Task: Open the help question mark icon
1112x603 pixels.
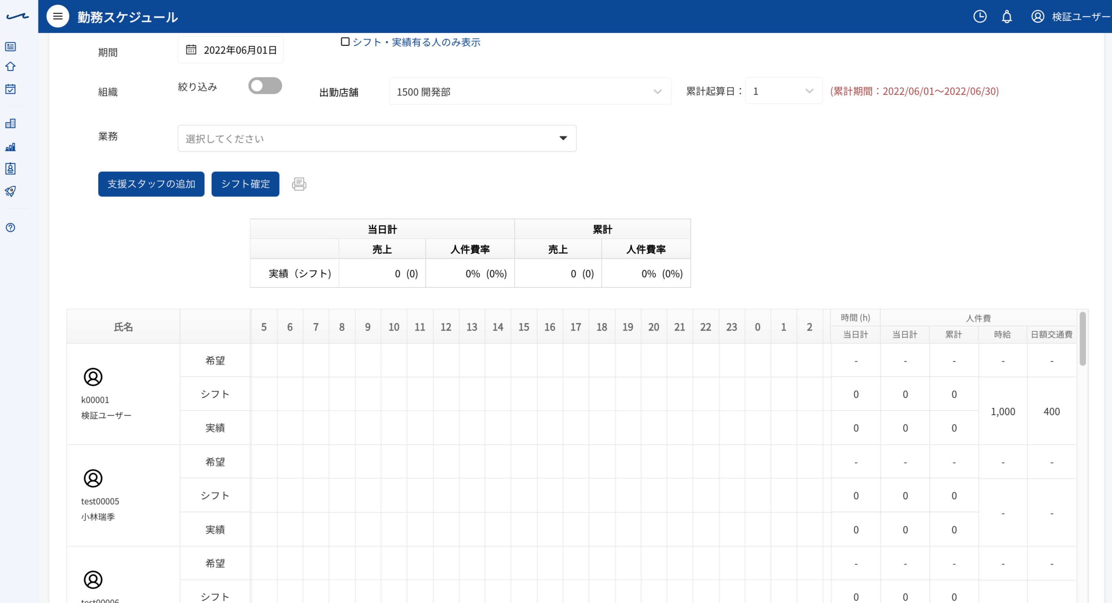Action: [10, 227]
